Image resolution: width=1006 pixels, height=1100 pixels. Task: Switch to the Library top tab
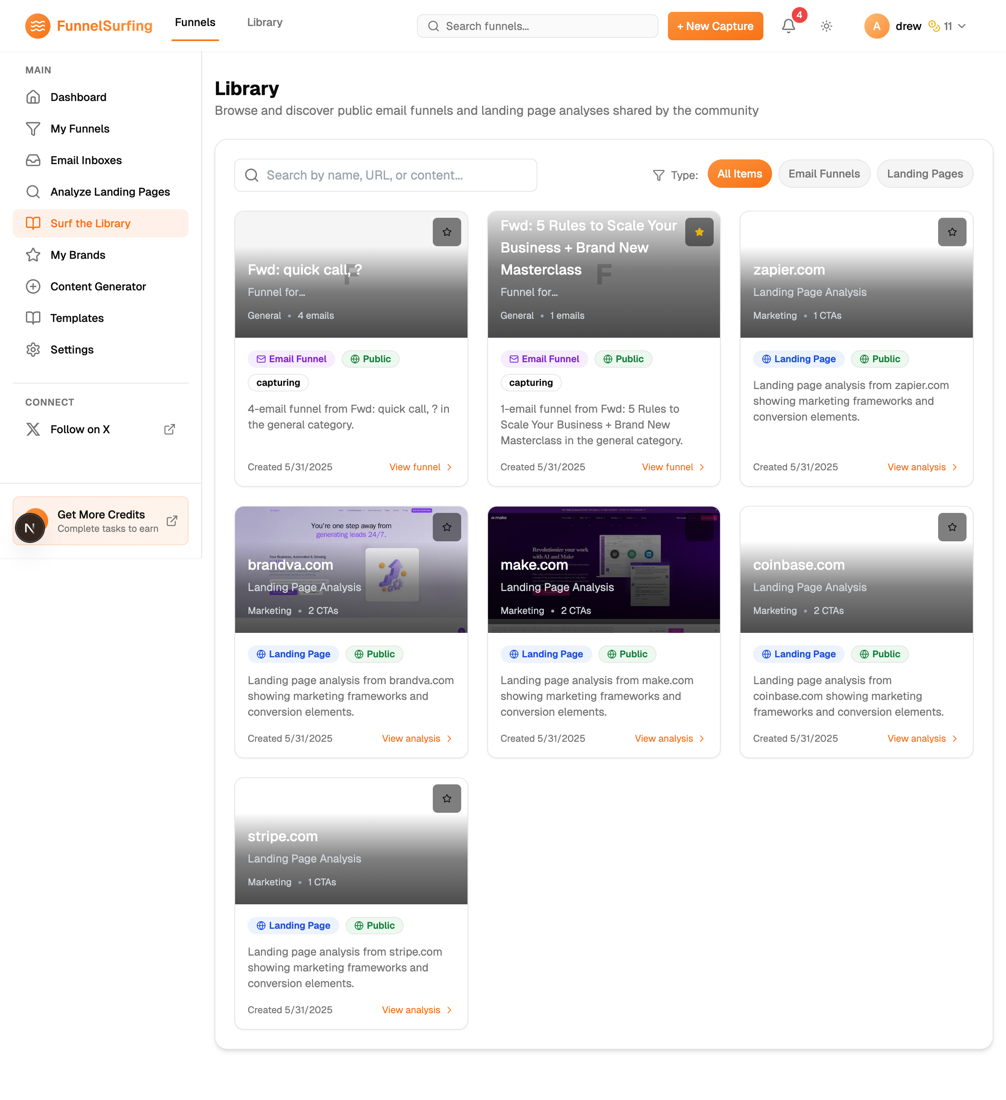click(x=265, y=22)
